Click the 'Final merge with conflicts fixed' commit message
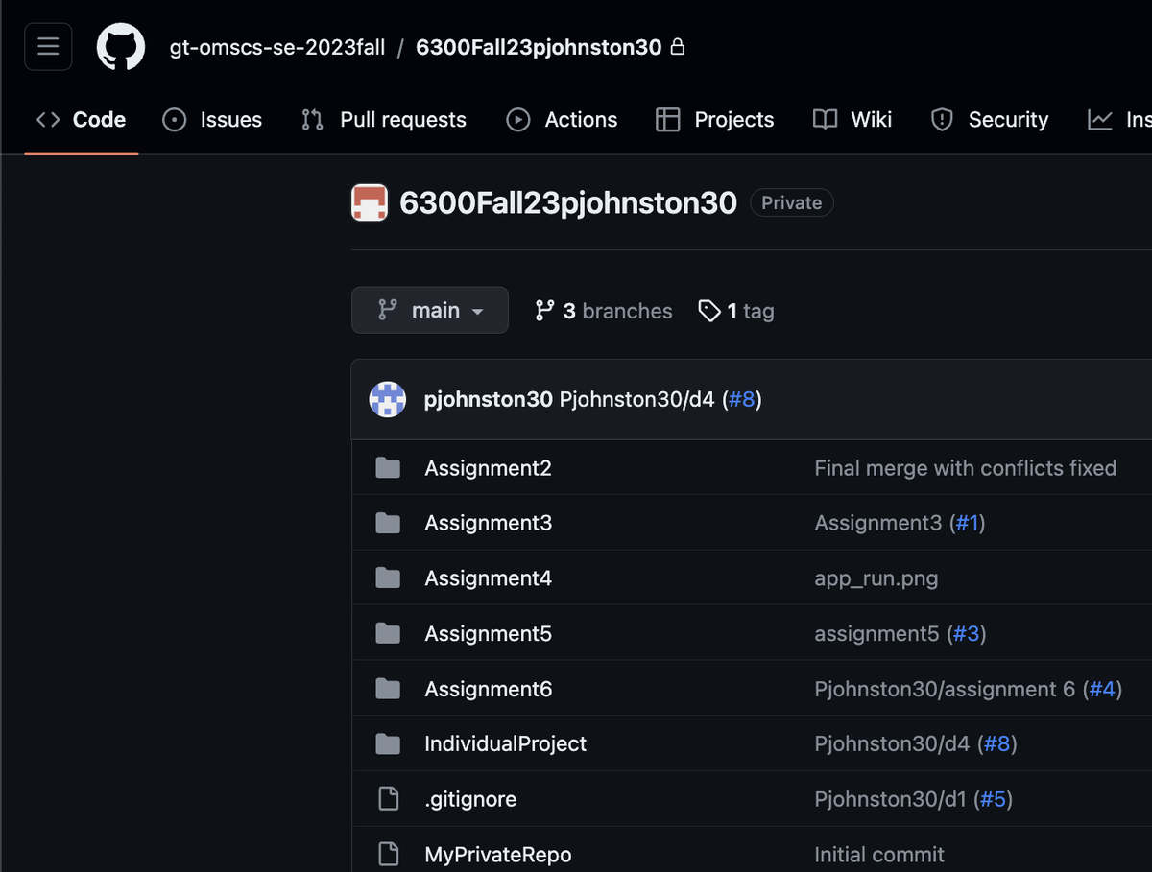 point(965,468)
